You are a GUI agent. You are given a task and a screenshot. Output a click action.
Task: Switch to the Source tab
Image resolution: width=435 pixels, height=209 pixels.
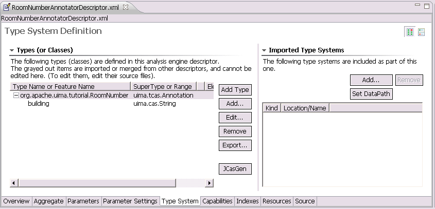click(305, 201)
